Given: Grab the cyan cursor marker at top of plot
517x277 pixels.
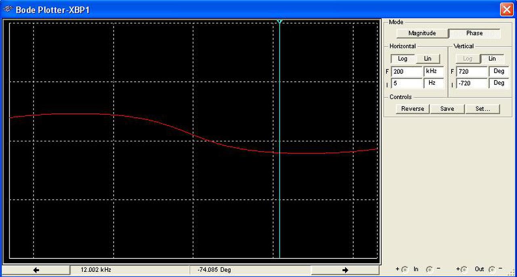Looking at the screenshot, I should [279, 21].
